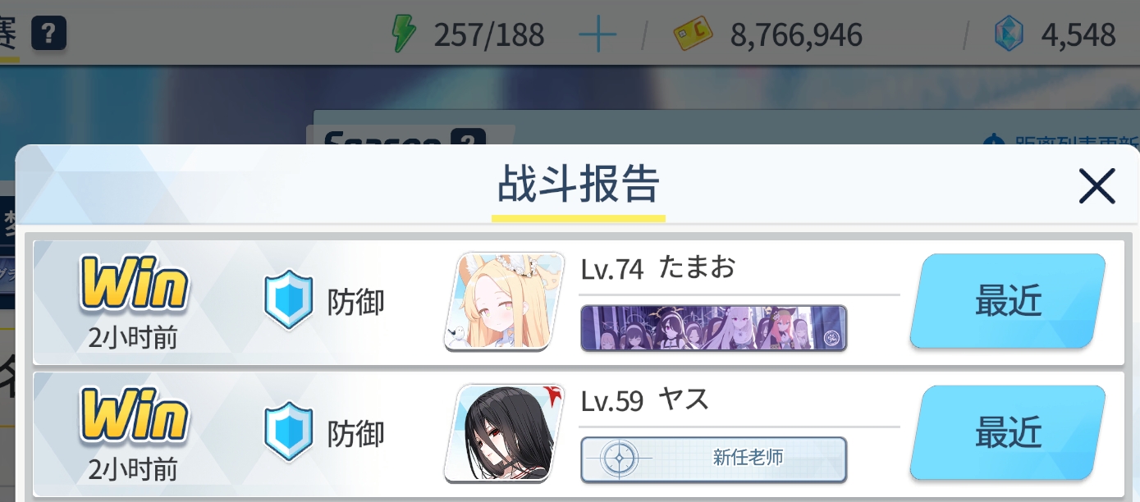Open the question mark help icon
The image size is (1140, 502).
[x=48, y=34]
